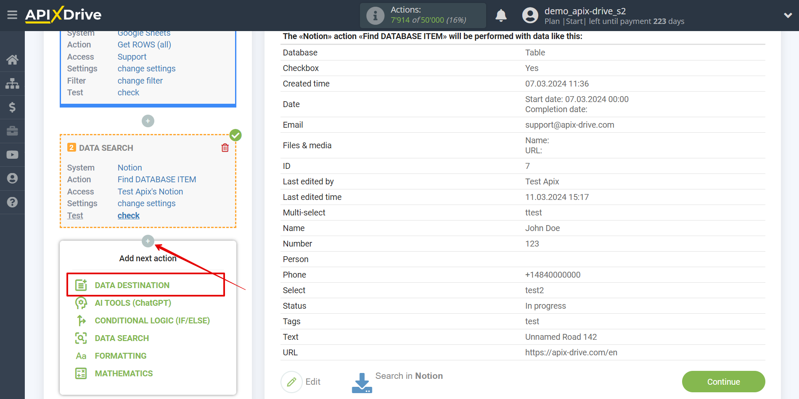The image size is (799, 399).
Task: Click the Formatting Aa icon
Action: pyautogui.click(x=81, y=356)
